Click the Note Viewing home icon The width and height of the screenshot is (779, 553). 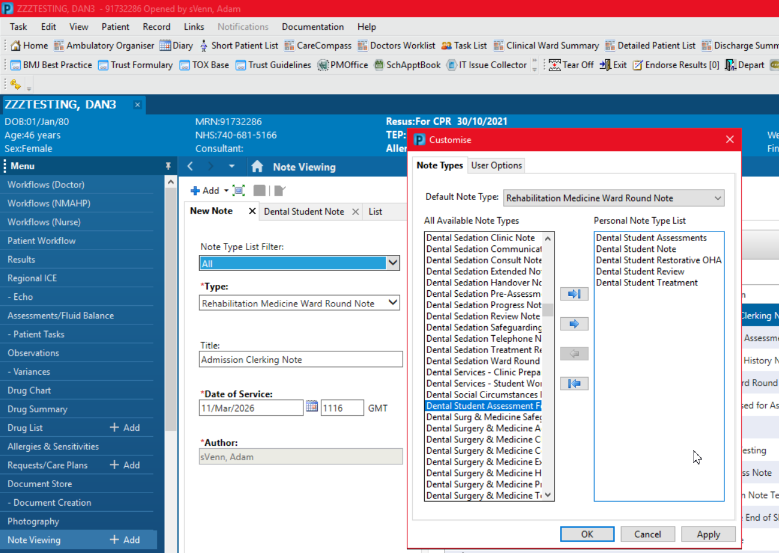[257, 167]
